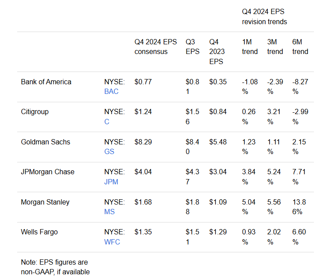Click the Q4 2024 EPS consensus header
This screenshot has width=328, height=280.
tap(156, 47)
